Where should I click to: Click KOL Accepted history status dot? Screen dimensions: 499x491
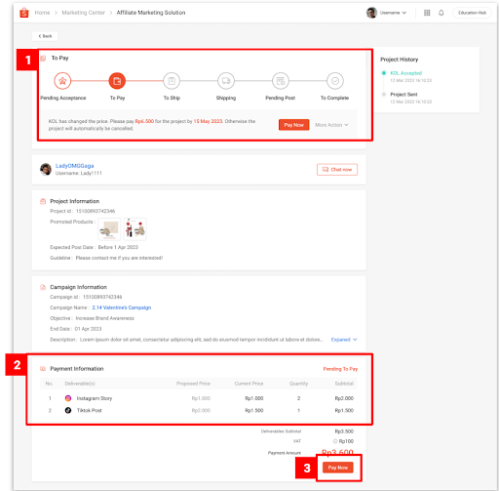point(384,73)
